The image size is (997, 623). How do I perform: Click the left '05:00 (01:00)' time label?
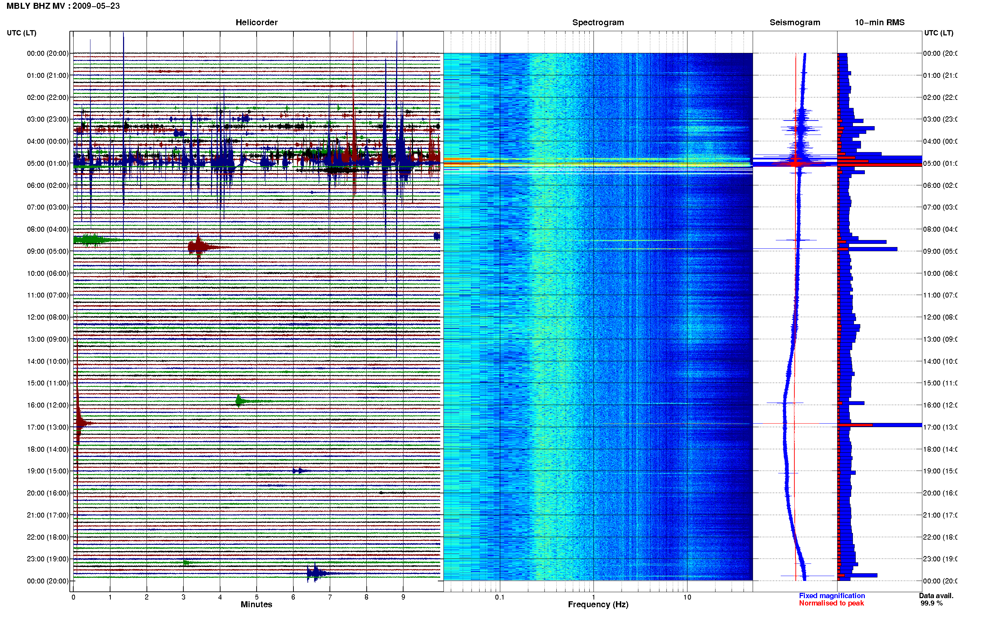click(48, 163)
